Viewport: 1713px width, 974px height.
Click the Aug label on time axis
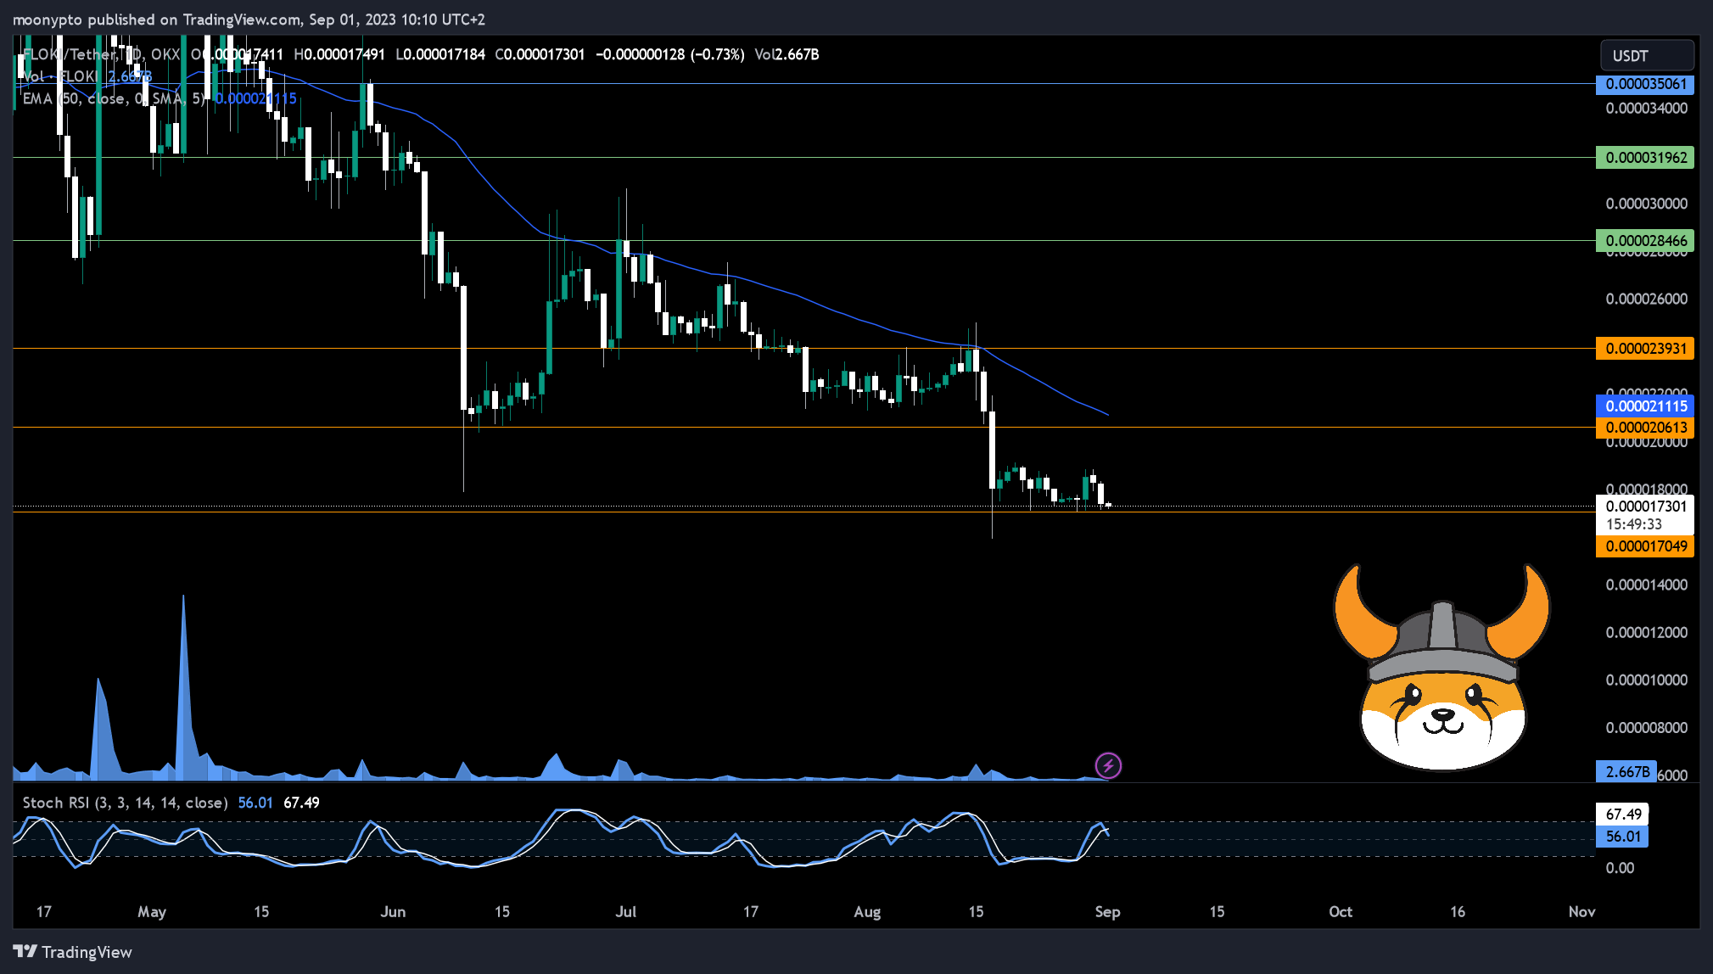pyautogui.click(x=867, y=912)
